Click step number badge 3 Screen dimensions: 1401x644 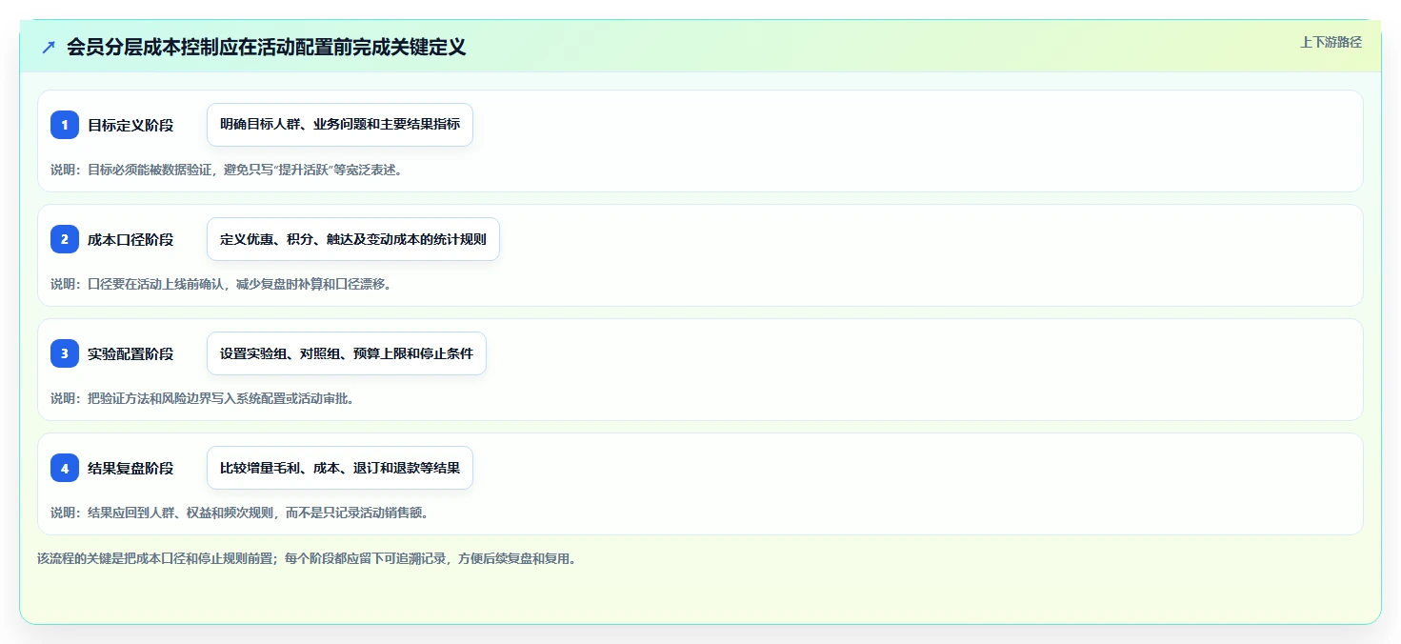[x=65, y=353]
